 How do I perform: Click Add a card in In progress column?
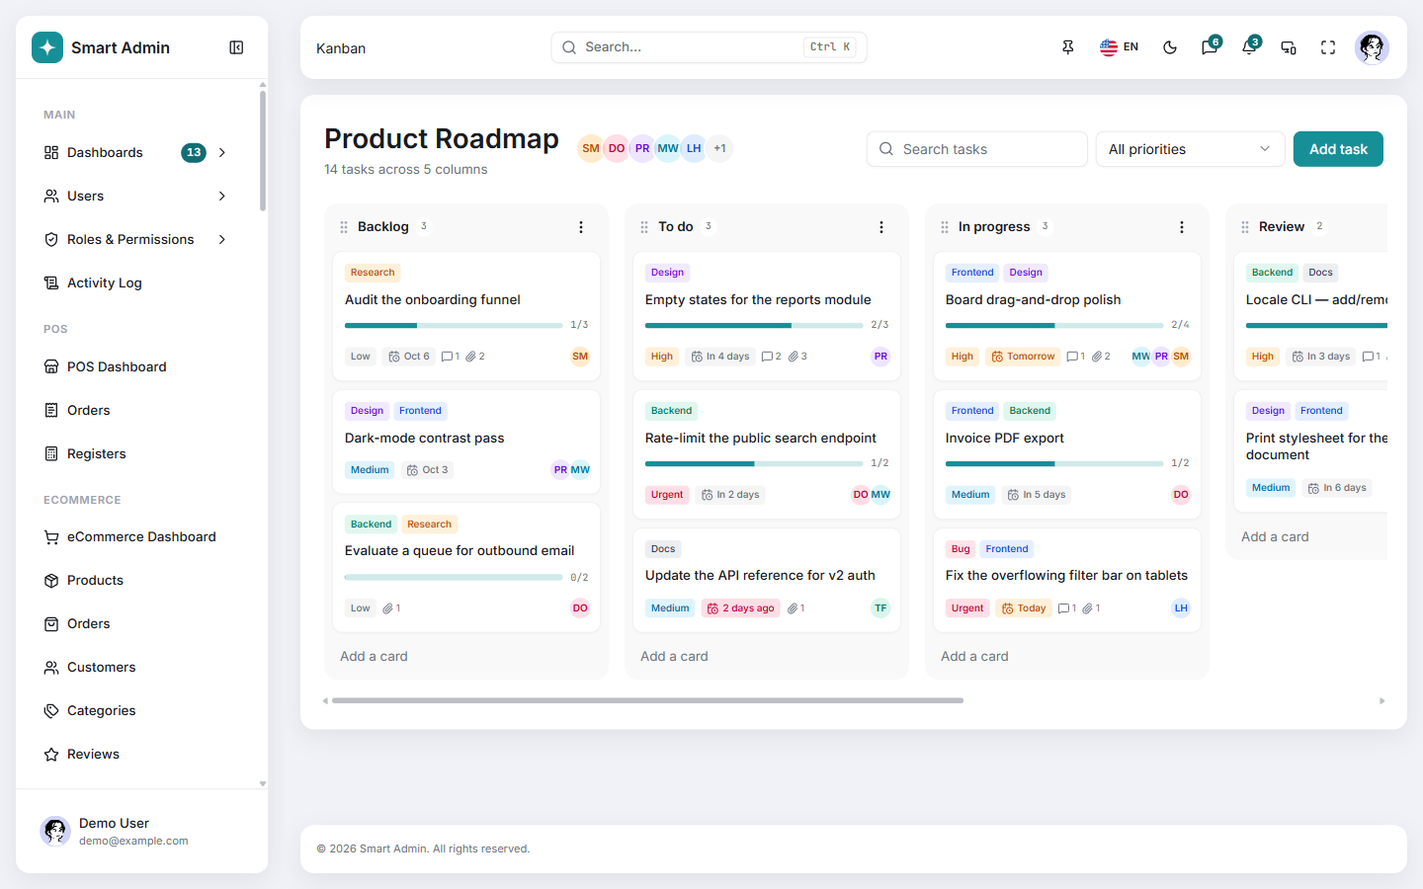[x=974, y=656]
